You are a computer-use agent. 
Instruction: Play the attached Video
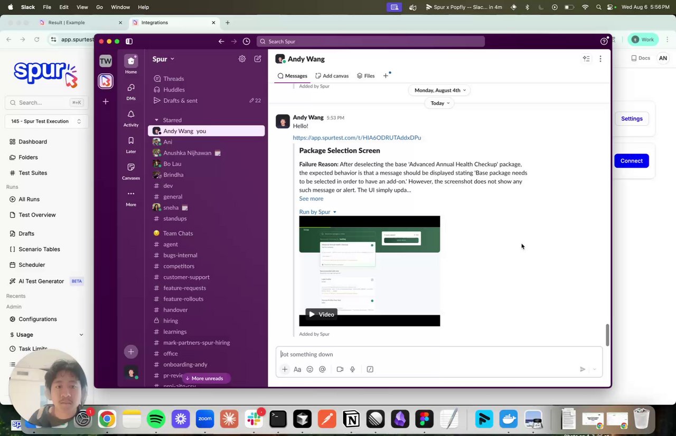[x=321, y=314]
